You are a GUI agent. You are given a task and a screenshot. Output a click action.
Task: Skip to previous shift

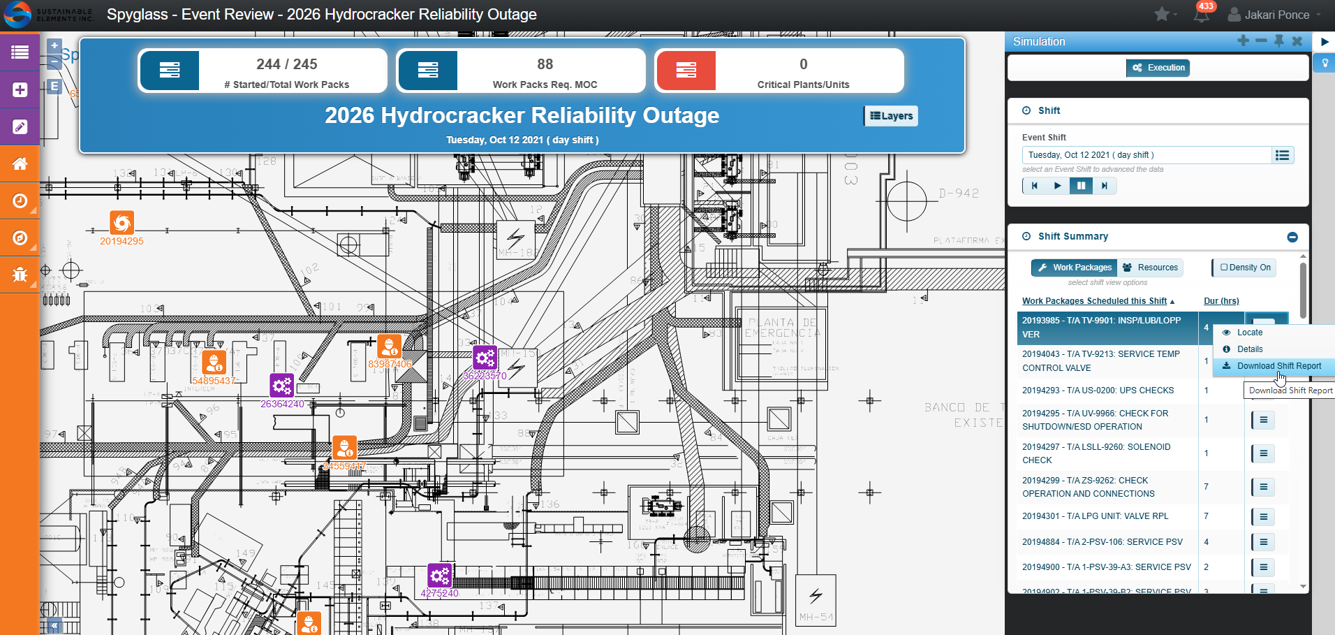pos(1034,186)
